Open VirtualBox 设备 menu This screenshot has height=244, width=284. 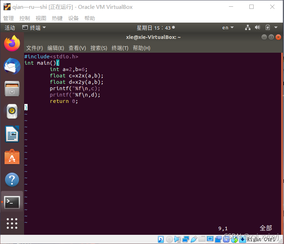click(x=73, y=18)
